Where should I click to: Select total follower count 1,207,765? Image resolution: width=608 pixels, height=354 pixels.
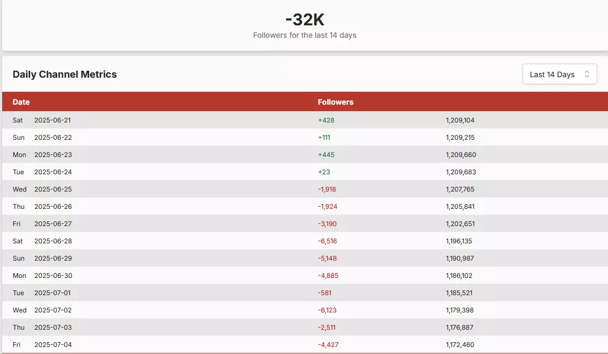pos(460,189)
